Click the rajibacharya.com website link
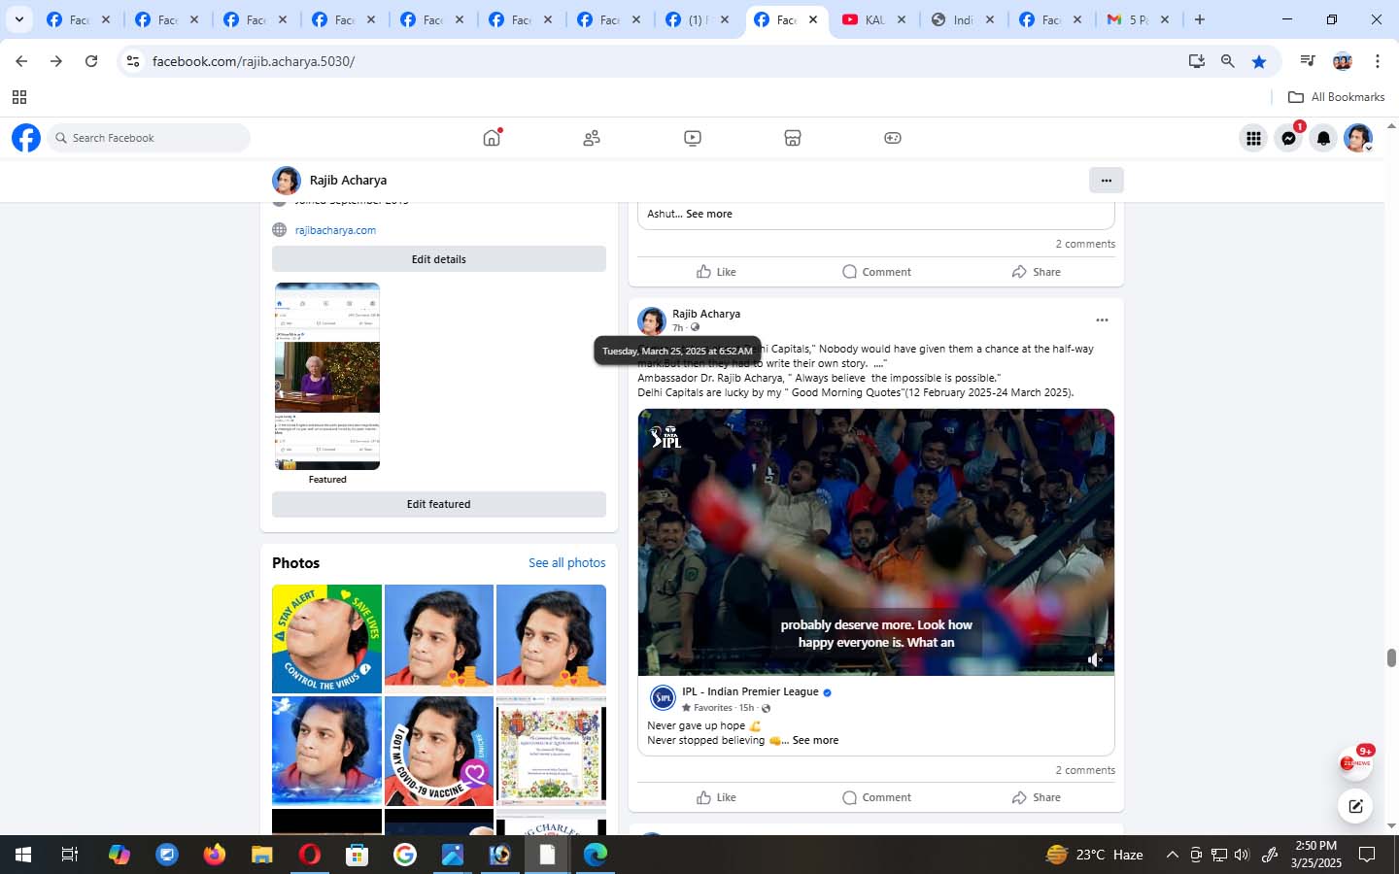This screenshot has height=874, width=1399. tap(335, 230)
